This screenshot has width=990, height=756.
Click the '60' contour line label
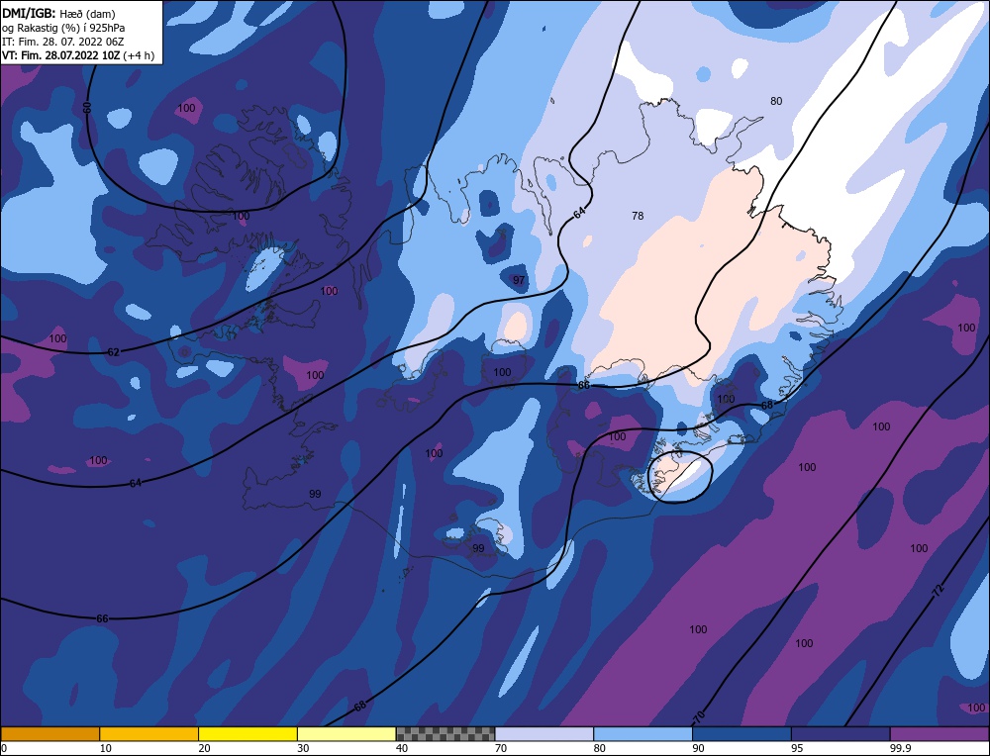click(87, 107)
